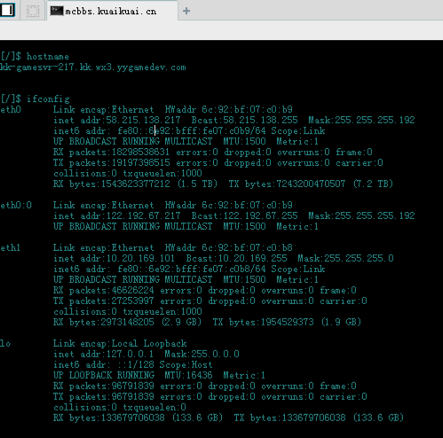Click IP address 122.192.67.217

point(143,215)
